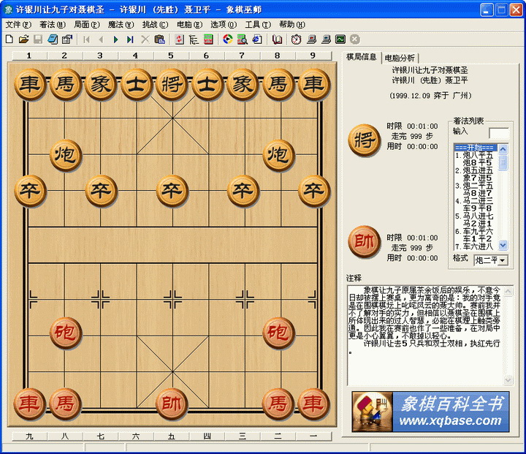Open the opening book icon

[277, 39]
